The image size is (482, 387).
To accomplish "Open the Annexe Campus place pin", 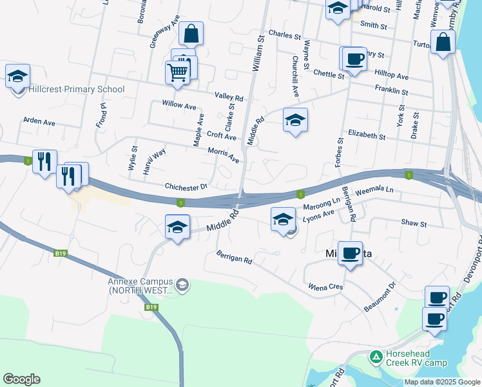I will (182, 286).
